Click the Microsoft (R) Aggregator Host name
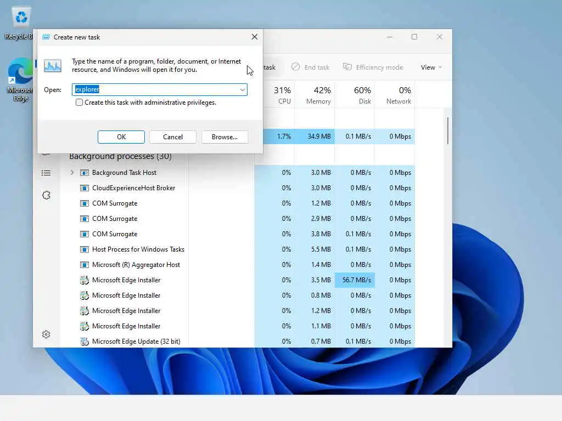 (136, 265)
